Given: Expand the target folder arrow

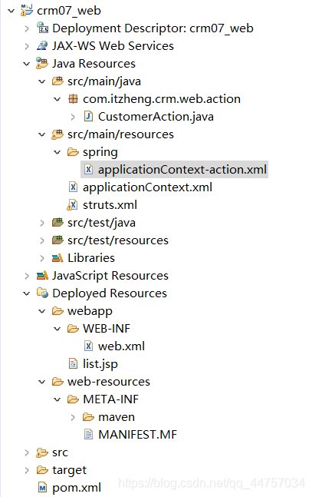Looking at the screenshot, I should pyautogui.click(x=27, y=470).
